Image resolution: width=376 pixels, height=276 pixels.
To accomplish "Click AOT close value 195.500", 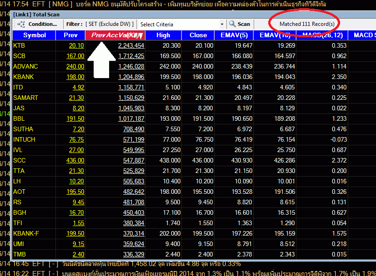I will point(203,192).
